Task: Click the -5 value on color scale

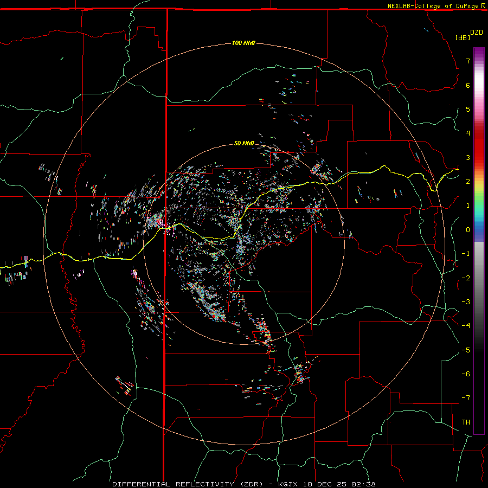Action: point(466,350)
